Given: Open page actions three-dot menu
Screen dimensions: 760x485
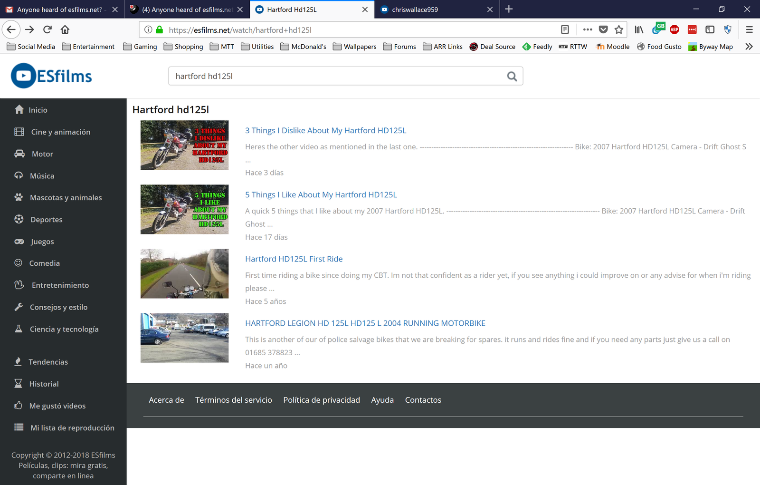Looking at the screenshot, I should pyautogui.click(x=588, y=29).
